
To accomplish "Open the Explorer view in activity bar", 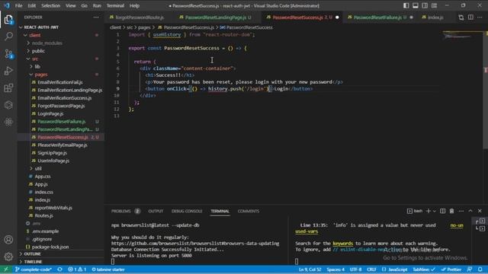I will click(x=8, y=20).
